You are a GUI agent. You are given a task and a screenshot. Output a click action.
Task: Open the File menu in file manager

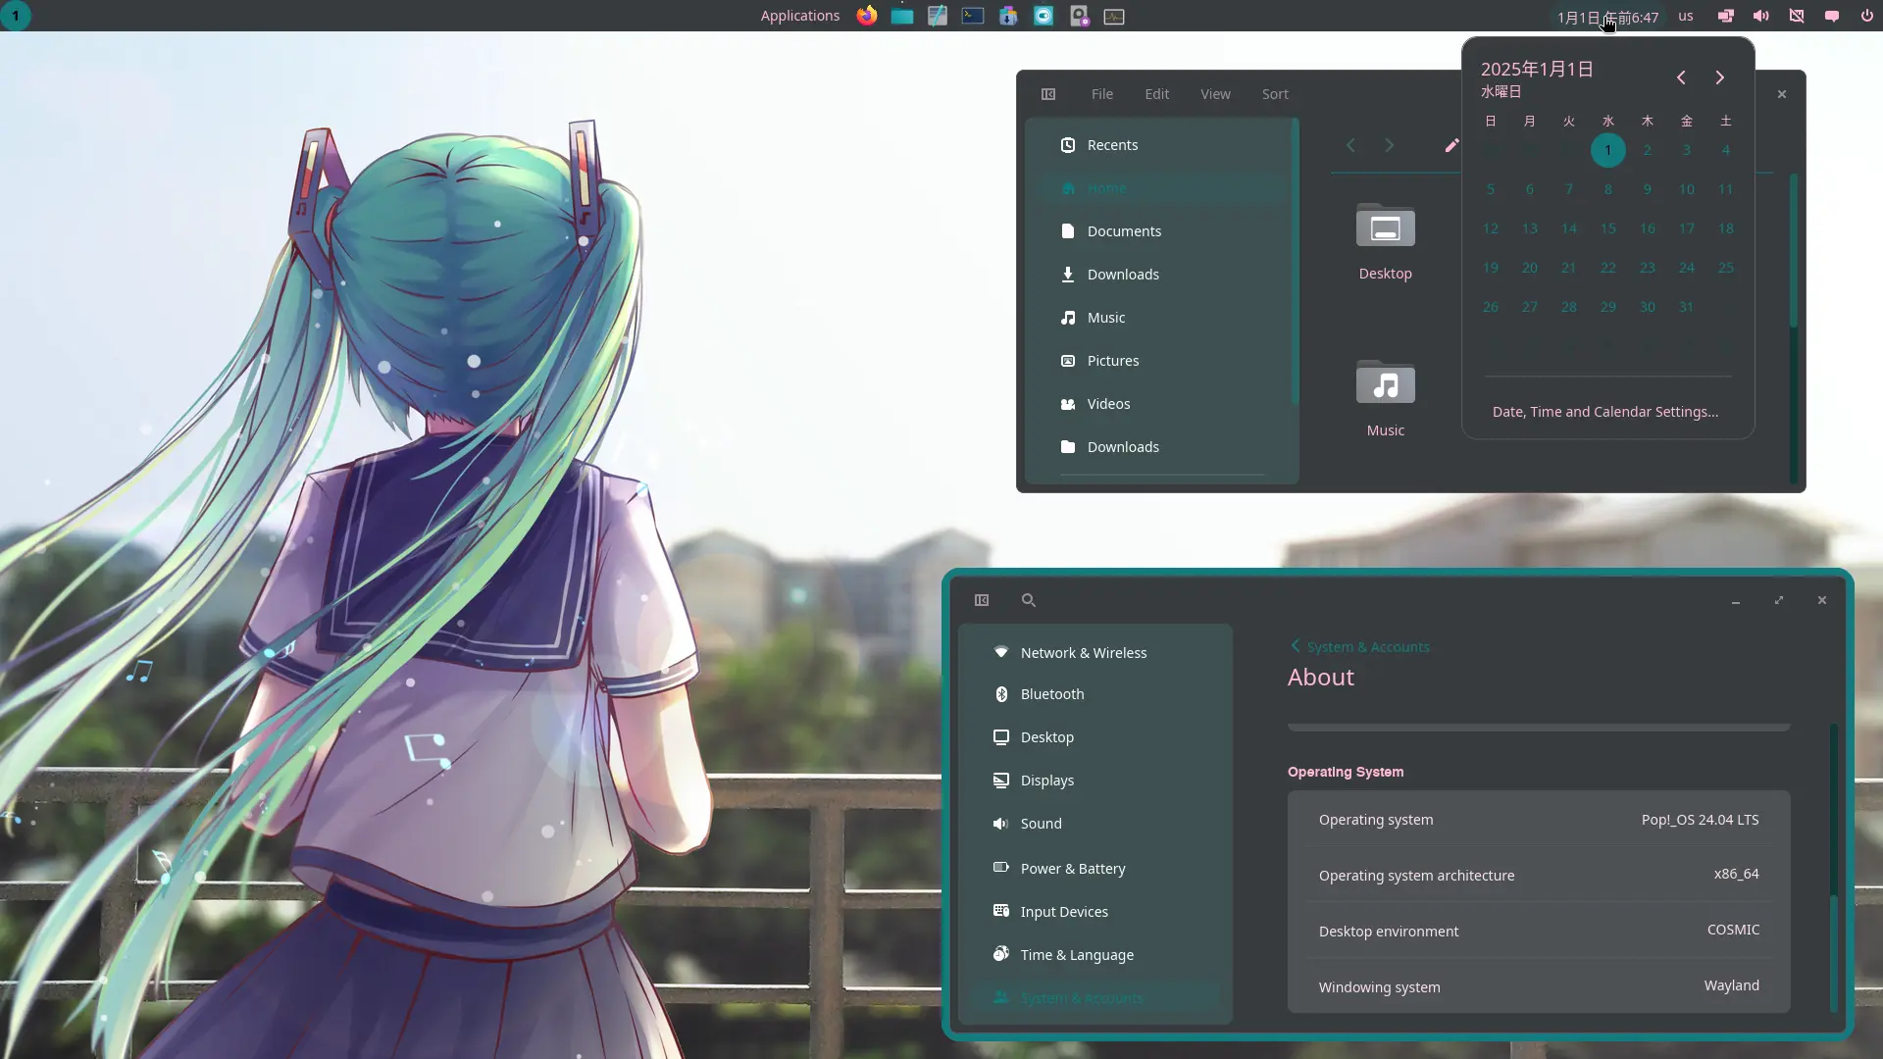(1102, 94)
